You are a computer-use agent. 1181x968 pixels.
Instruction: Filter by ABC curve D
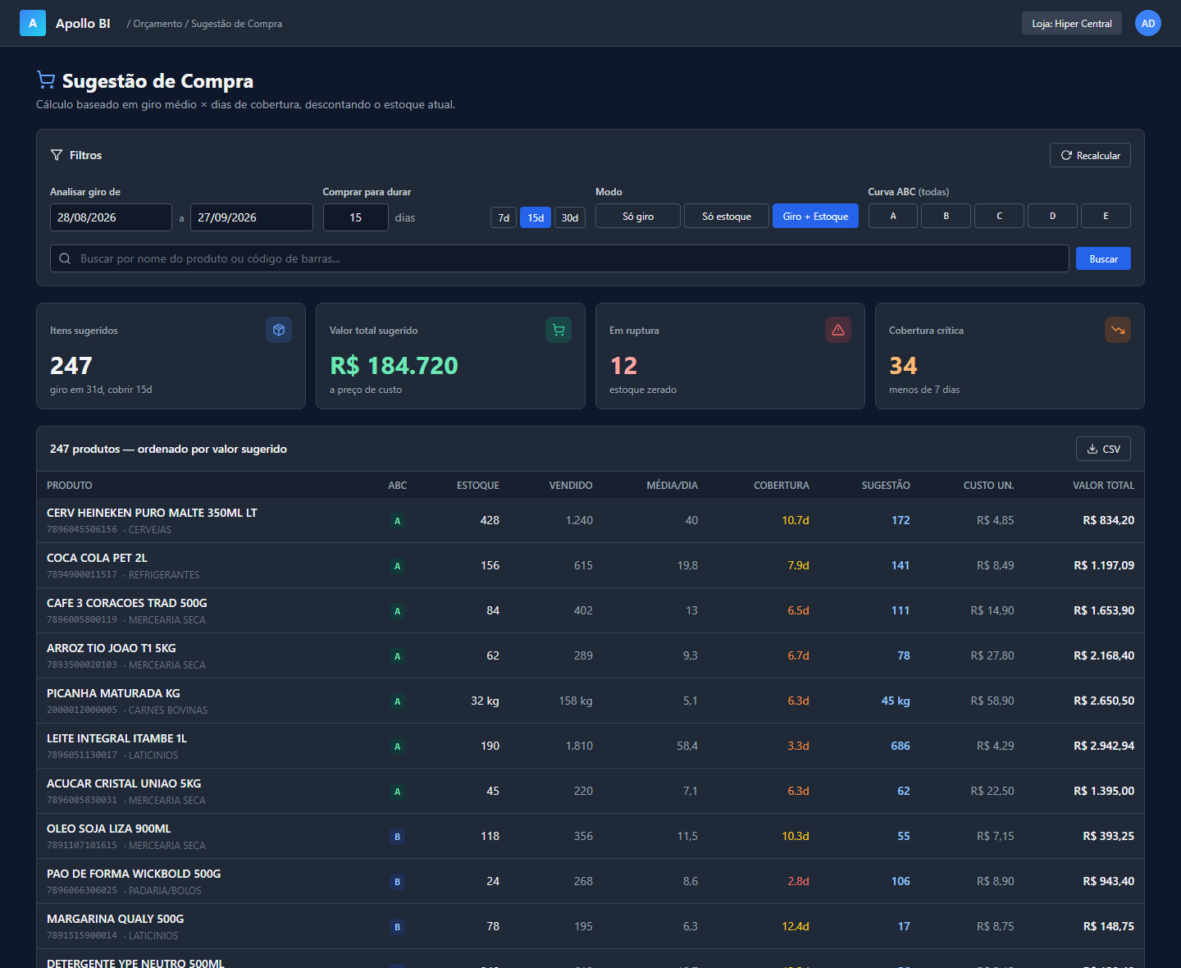click(x=1052, y=216)
